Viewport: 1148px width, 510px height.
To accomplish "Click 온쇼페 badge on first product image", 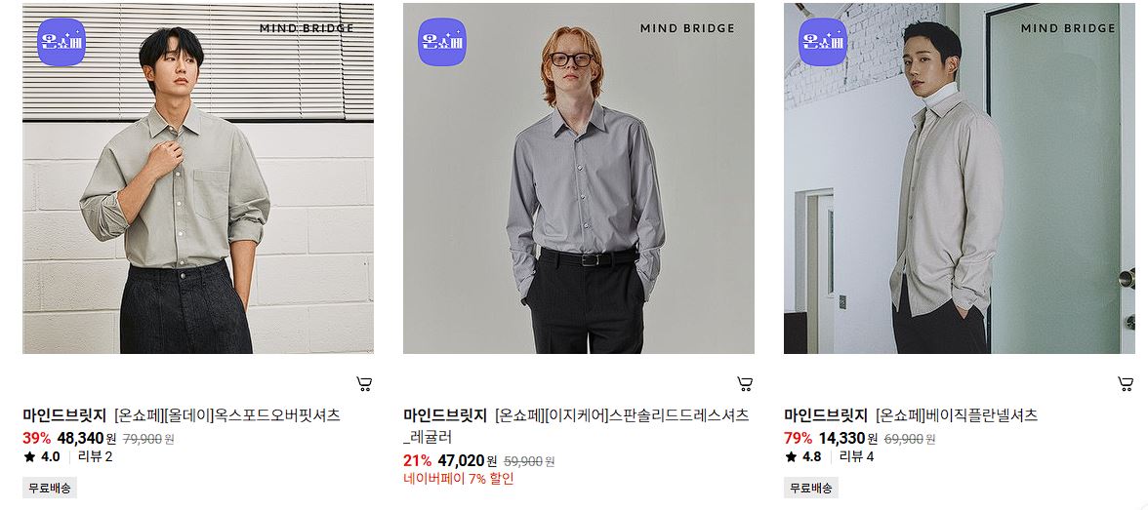I will 61,42.
